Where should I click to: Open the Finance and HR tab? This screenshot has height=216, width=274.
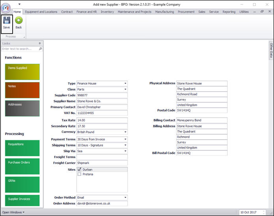[87, 12]
